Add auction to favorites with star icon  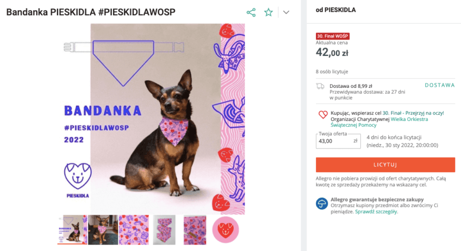coord(269,12)
